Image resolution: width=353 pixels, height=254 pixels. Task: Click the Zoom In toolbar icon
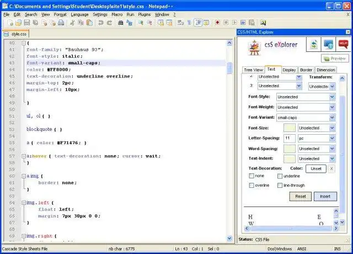click(141, 23)
